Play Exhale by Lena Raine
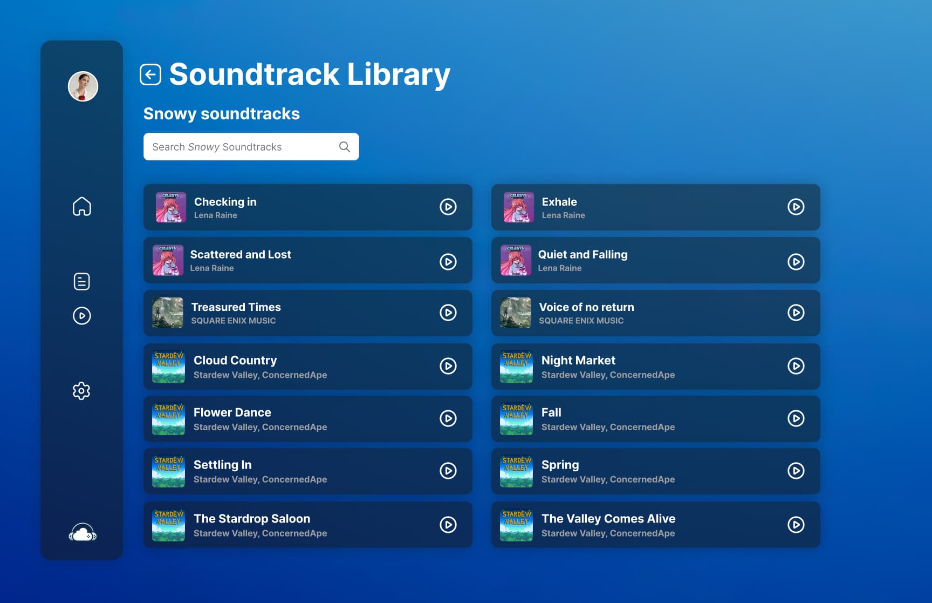The height and width of the screenshot is (603, 932). (x=796, y=207)
